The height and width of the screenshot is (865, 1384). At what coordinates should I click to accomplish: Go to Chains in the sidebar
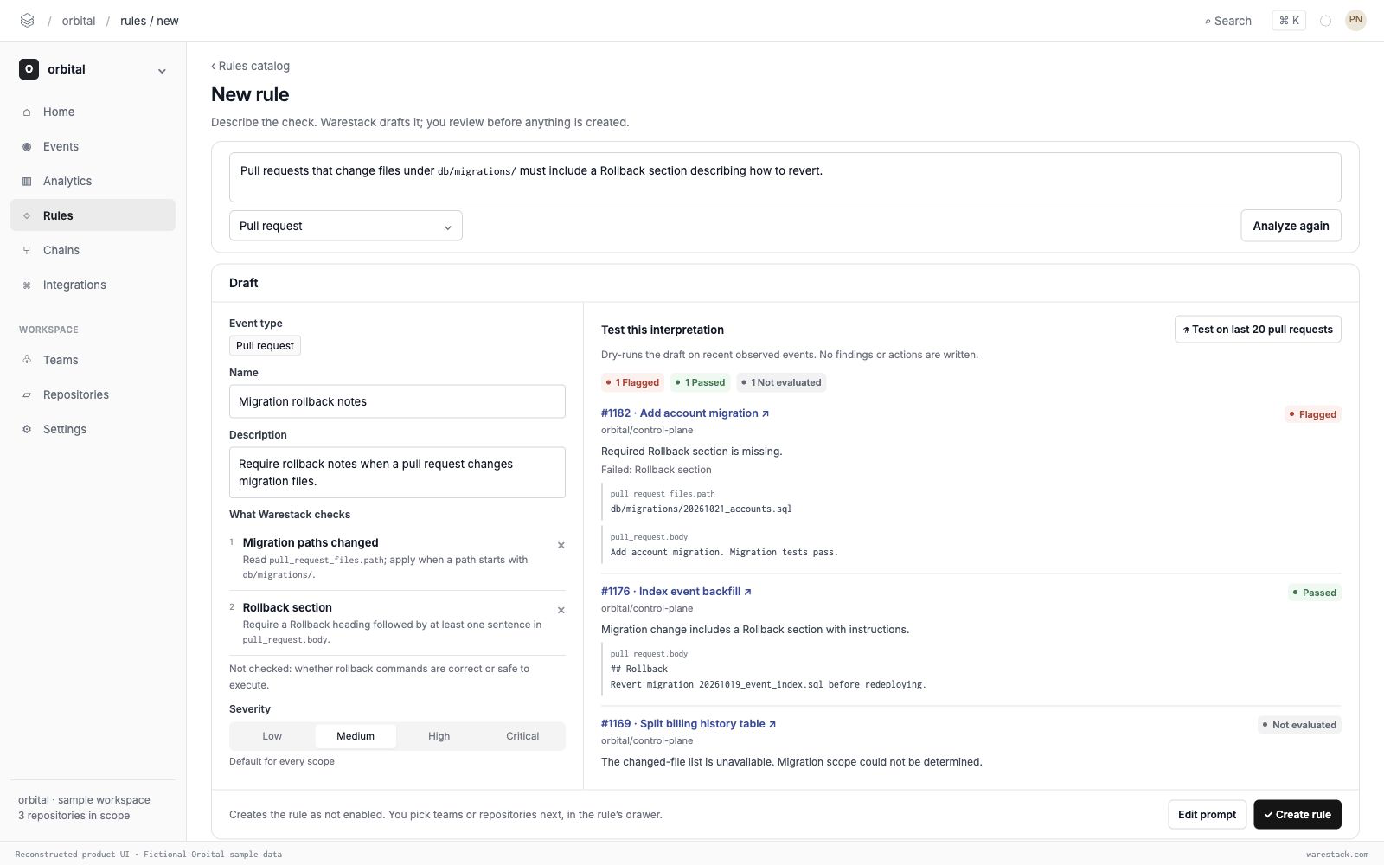[93, 250]
